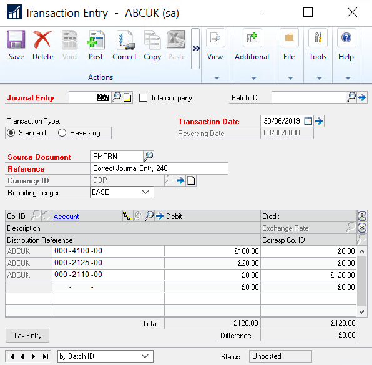The height and width of the screenshot is (365, 372).
Task: Click the Batch ID input field
Action: pyautogui.click(x=309, y=97)
